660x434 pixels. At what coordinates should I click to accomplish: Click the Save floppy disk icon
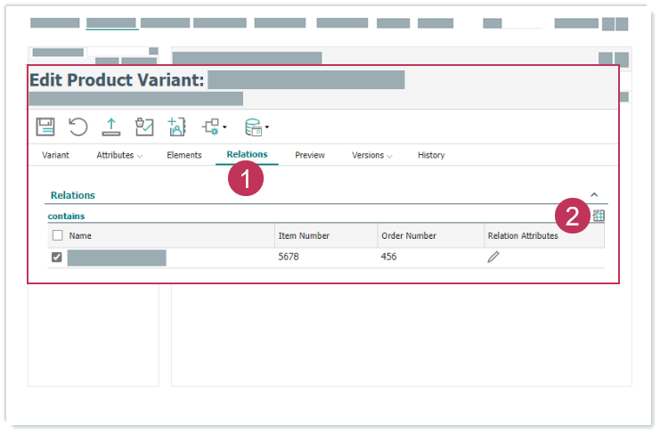click(x=45, y=127)
